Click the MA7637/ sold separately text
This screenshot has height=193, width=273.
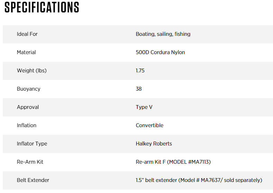[x=231, y=180]
